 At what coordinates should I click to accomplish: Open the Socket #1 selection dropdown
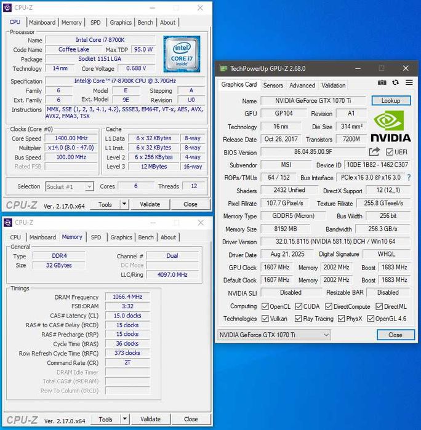70,186
